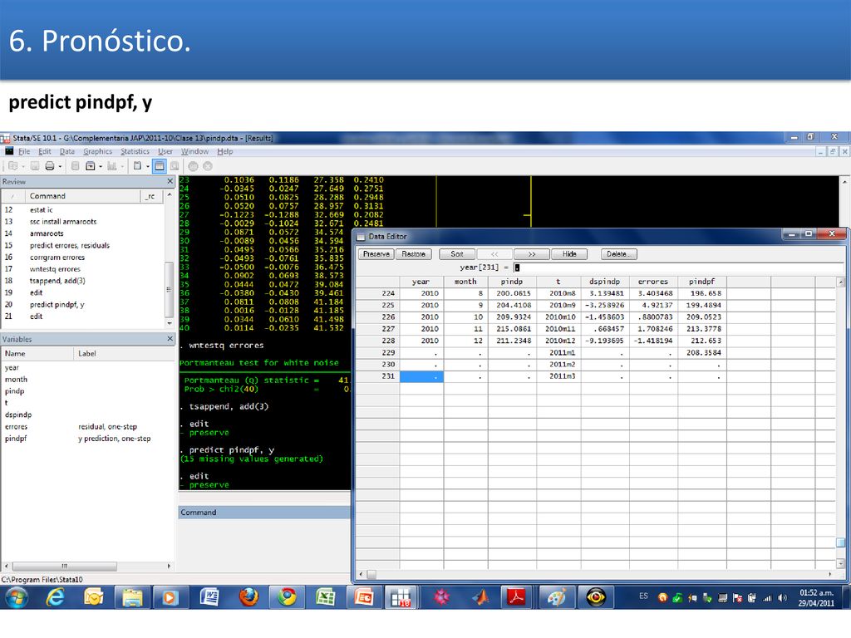This screenshot has width=851, height=638.
Task: Click the Save toolbar icon
Action: point(34,166)
